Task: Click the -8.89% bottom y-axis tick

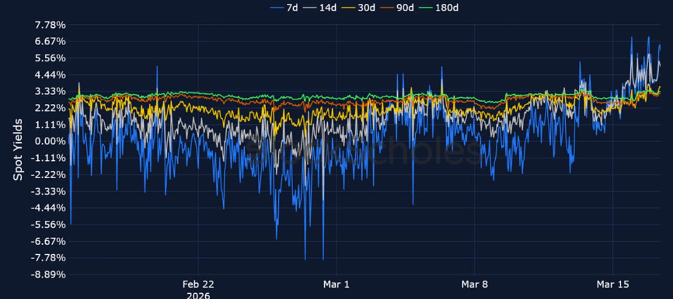Action: click(49, 274)
